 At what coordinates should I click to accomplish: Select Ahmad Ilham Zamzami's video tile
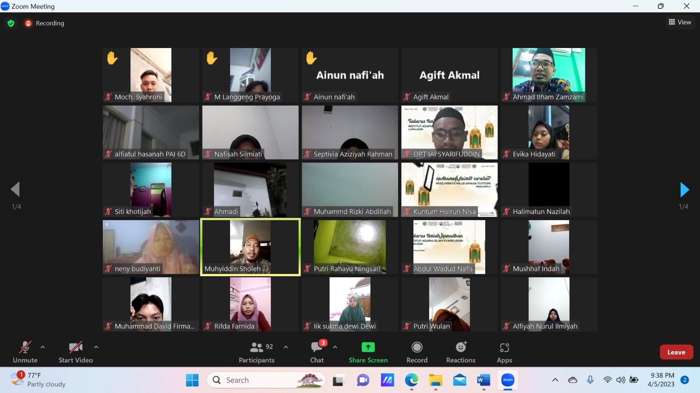click(549, 74)
